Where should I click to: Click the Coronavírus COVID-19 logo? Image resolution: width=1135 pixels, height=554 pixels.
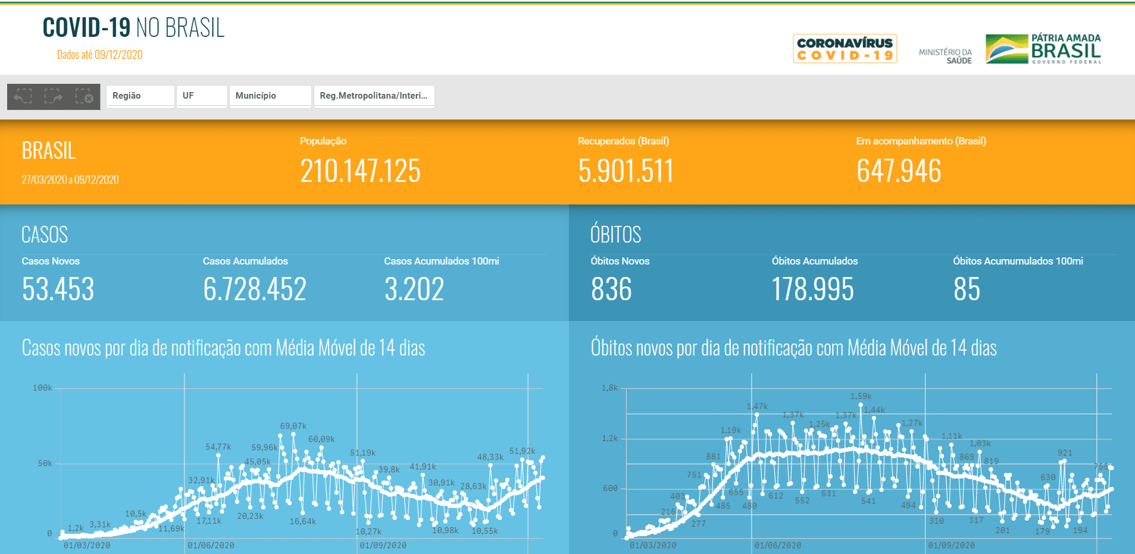pyautogui.click(x=845, y=49)
